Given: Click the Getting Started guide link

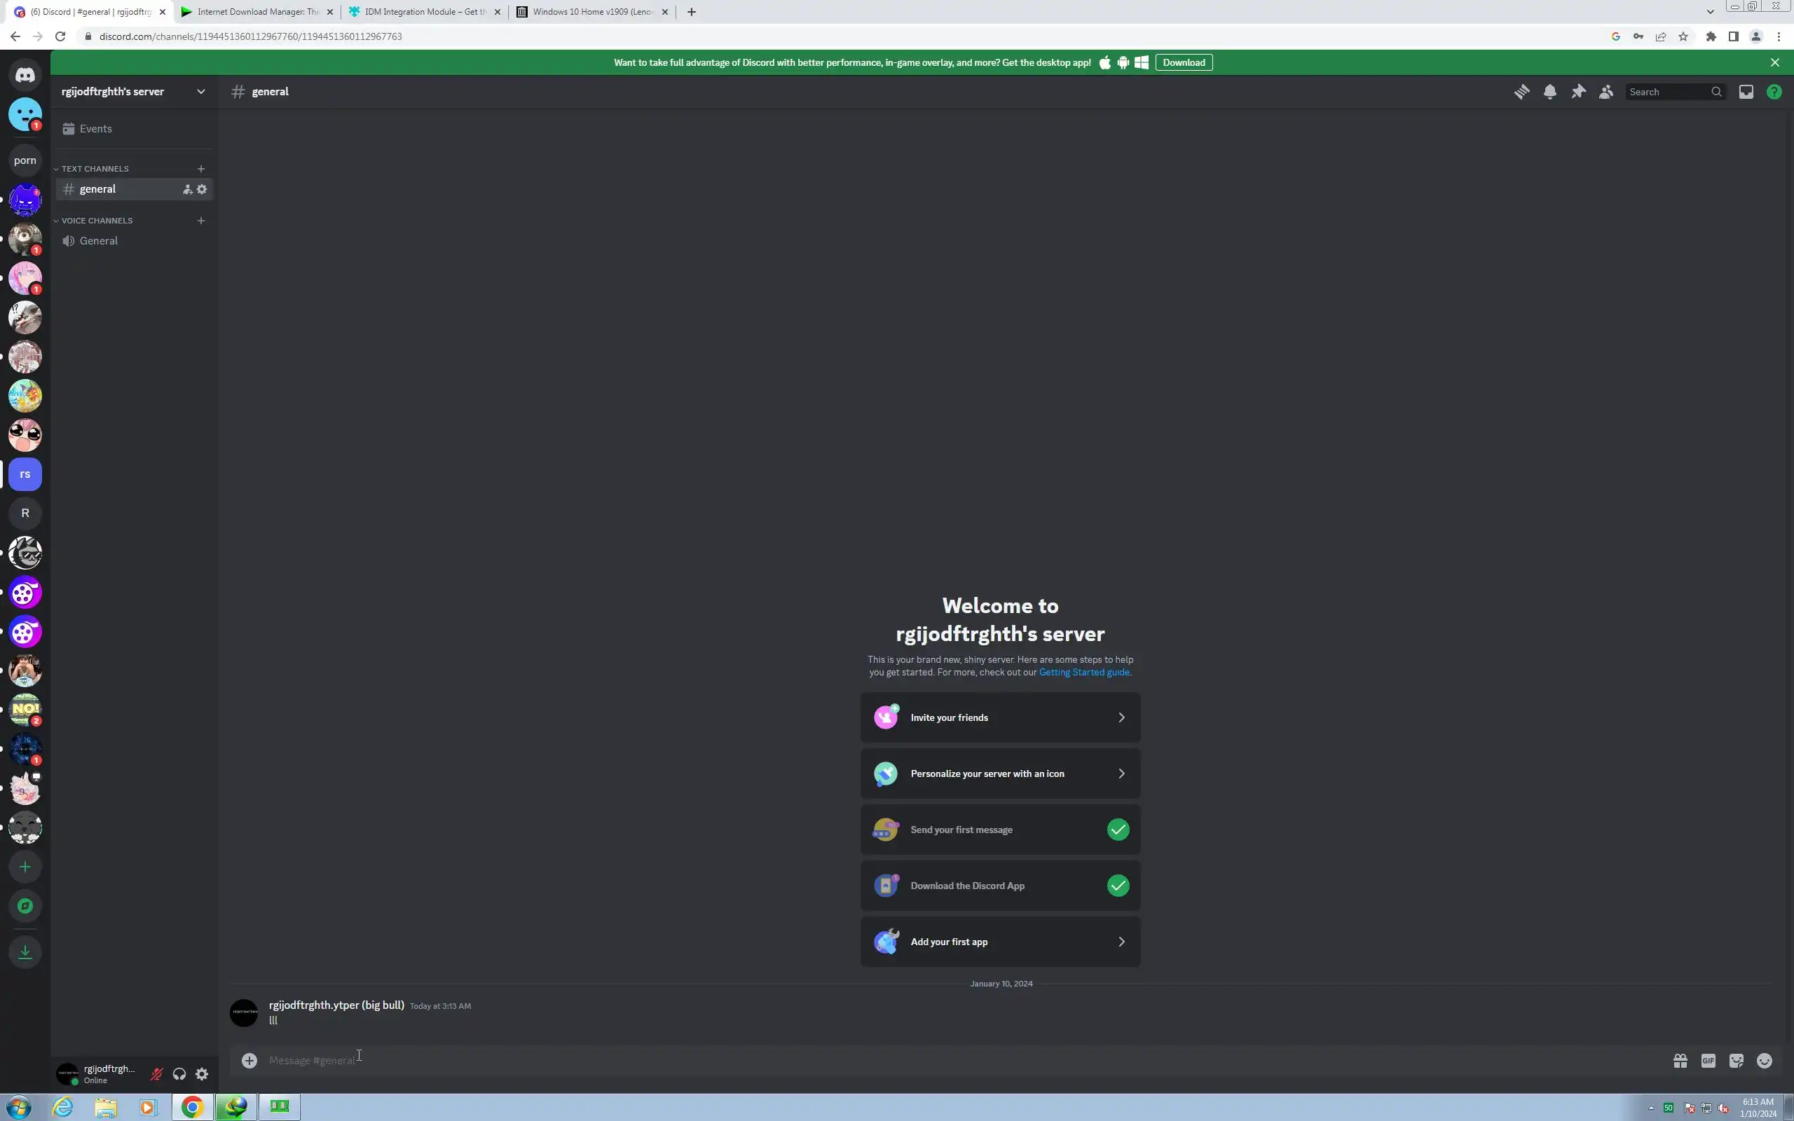Looking at the screenshot, I should pyautogui.click(x=1084, y=673).
